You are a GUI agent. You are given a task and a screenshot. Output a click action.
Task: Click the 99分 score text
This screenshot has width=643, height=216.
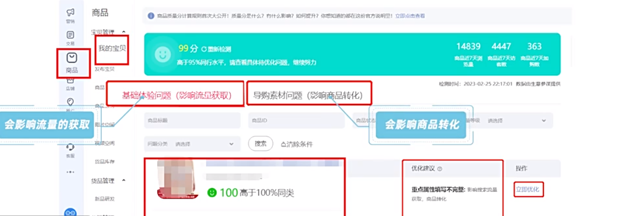(x=188, y=48)
